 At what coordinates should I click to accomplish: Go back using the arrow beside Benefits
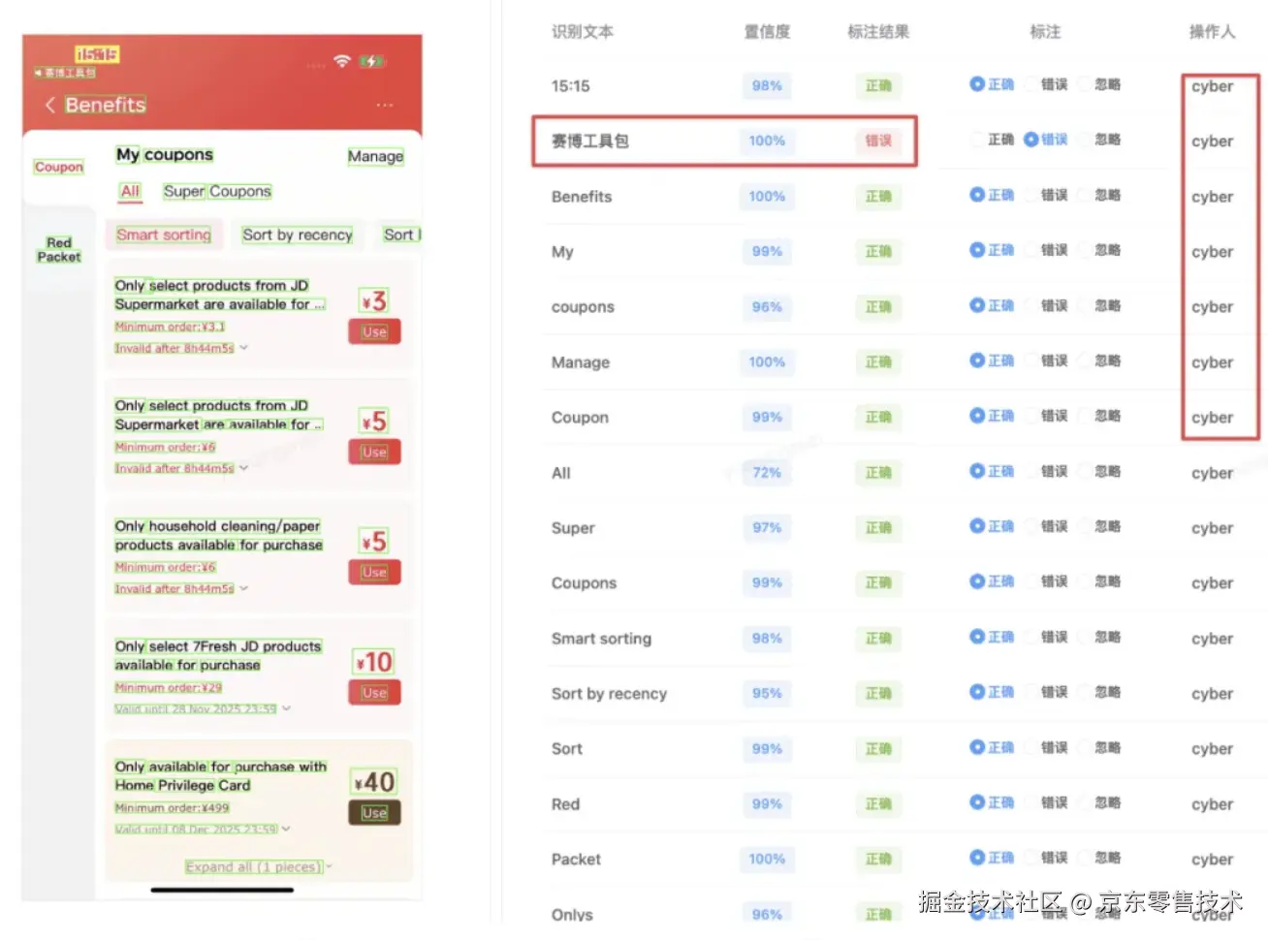49,105
